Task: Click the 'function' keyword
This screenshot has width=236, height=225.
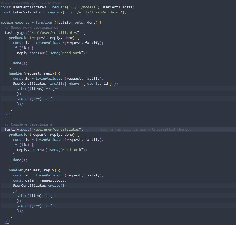Action: coord(44,23)
